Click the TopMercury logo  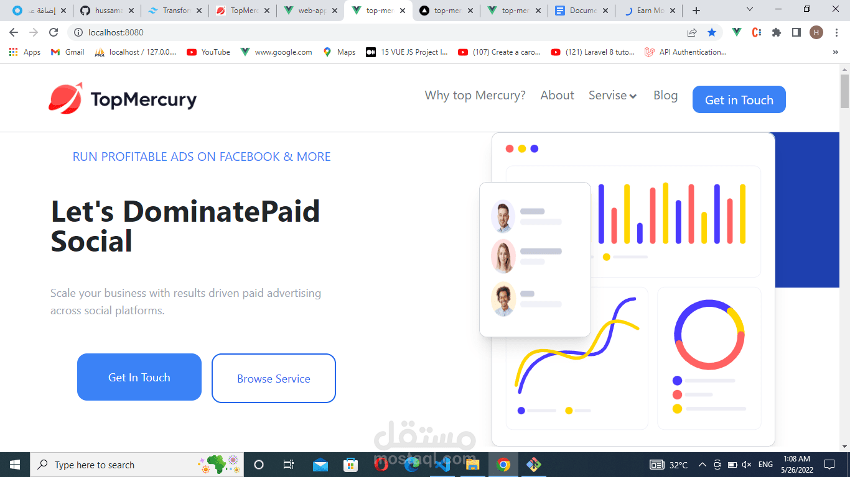pos(123,98)
